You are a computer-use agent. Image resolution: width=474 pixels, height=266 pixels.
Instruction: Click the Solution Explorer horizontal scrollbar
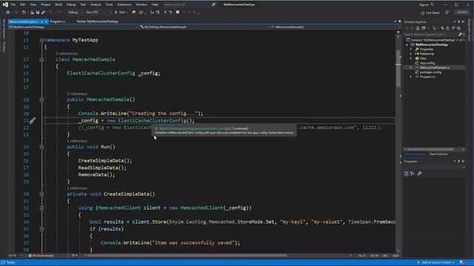click(x=431, y=149)
